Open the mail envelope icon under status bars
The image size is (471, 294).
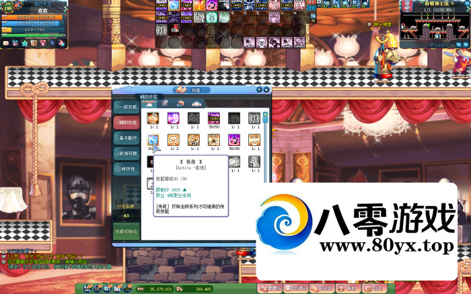click(5, 43)
